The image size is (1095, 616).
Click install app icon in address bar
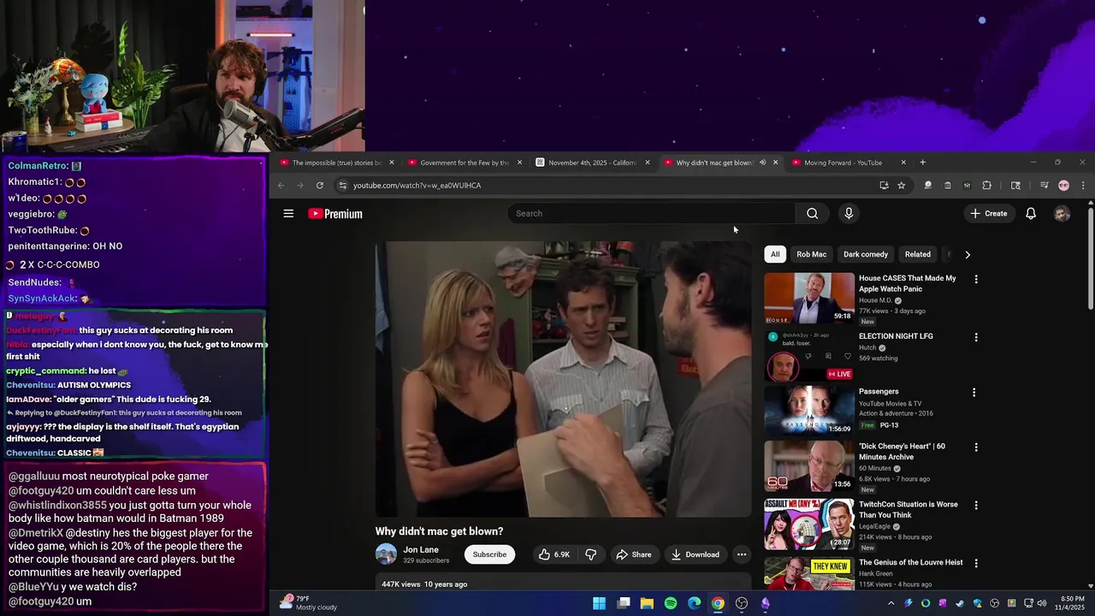click(884, 186)
